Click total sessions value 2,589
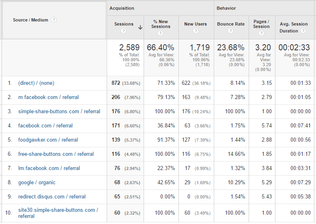This screenshot has height=224, width=316. click(x=129, y=47)
